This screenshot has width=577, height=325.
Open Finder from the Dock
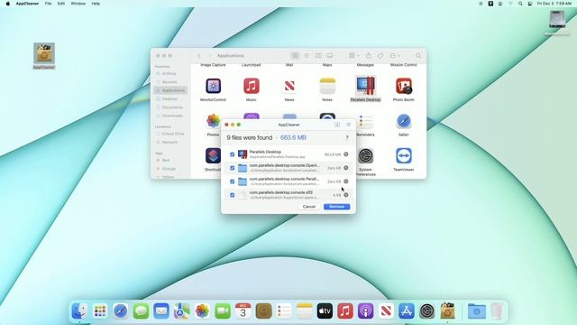point(79,311)
